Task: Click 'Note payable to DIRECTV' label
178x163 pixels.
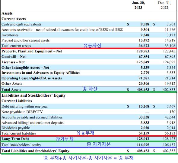Action: 22,112
